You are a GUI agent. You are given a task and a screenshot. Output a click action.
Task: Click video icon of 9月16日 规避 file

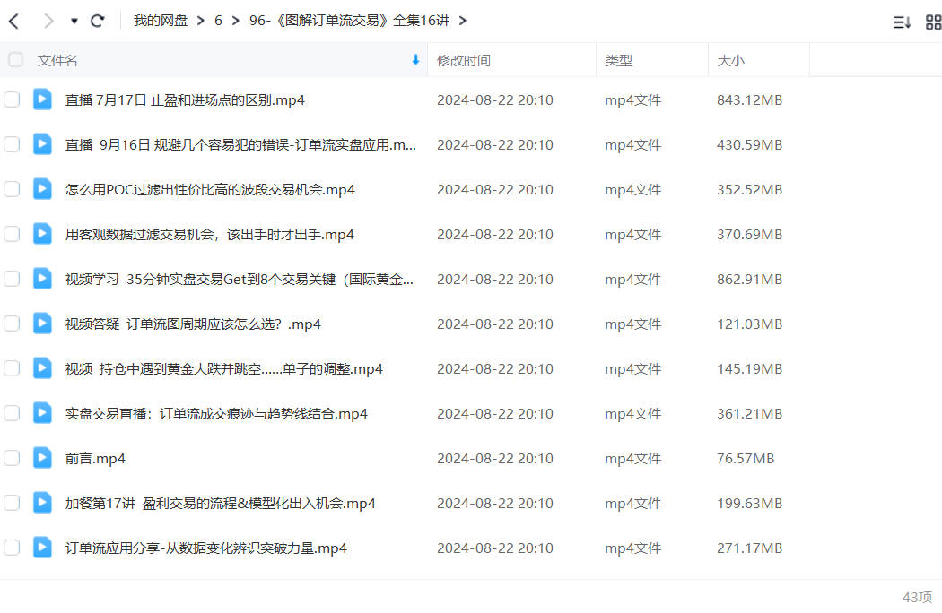pyautogui.click(x=42, y=143)
